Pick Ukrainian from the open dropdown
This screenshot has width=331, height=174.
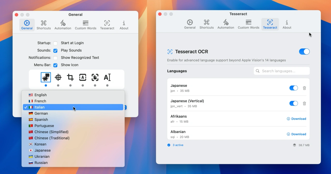coord(42,157)
